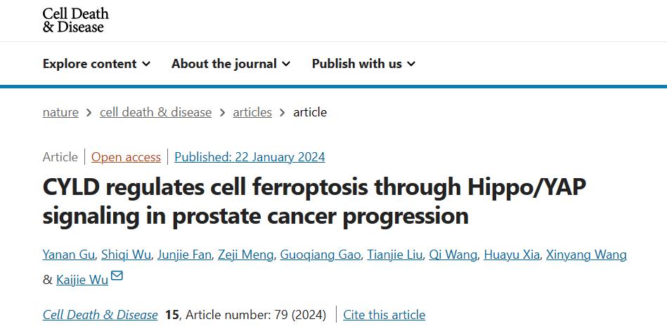The height and width of the screenshot is (331, 667).
Task: Open the cell death & disease breadcrumb
Action: [x=155, y=112]
